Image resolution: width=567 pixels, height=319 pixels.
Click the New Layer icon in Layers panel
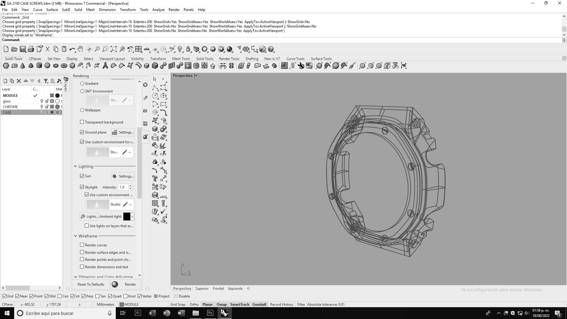click(5, 81)
